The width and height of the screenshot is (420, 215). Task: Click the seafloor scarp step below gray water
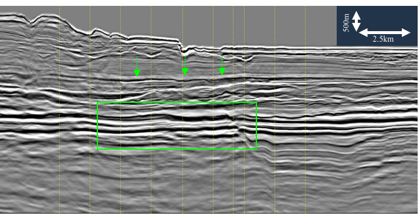181,46
